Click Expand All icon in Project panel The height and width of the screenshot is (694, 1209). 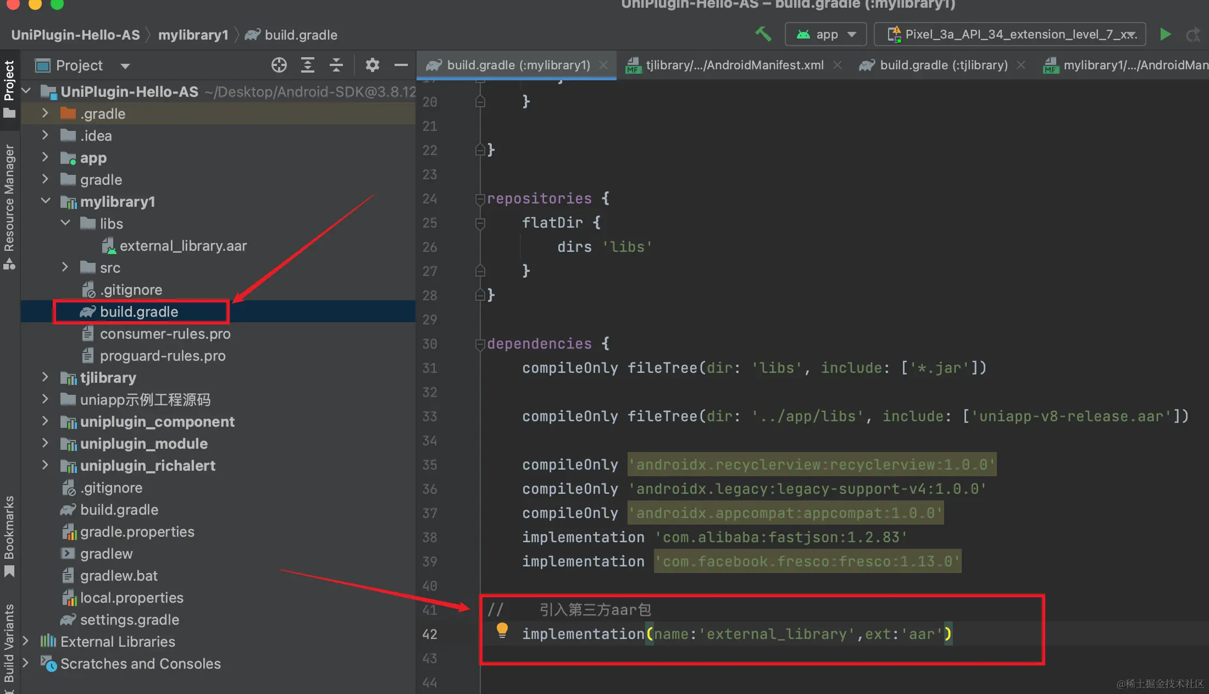308,65
